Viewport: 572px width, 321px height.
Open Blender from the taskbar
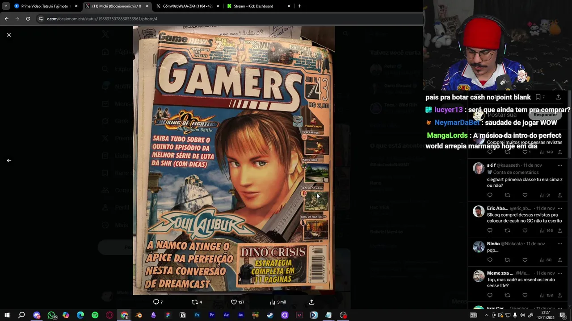click(x=139, y=315)
